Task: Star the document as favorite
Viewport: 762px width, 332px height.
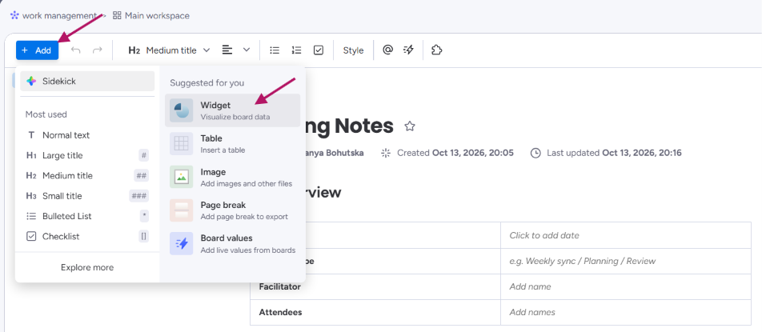Action: 410,126
